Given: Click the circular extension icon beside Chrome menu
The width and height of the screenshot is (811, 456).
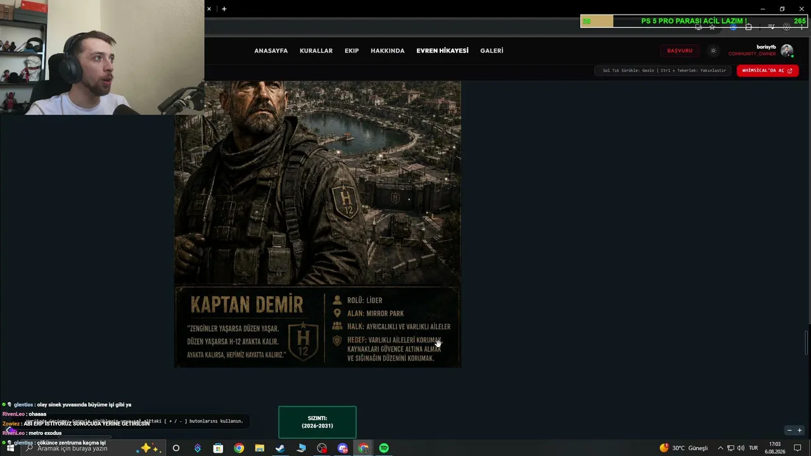Looking at the screenshot, I should 786,27.
